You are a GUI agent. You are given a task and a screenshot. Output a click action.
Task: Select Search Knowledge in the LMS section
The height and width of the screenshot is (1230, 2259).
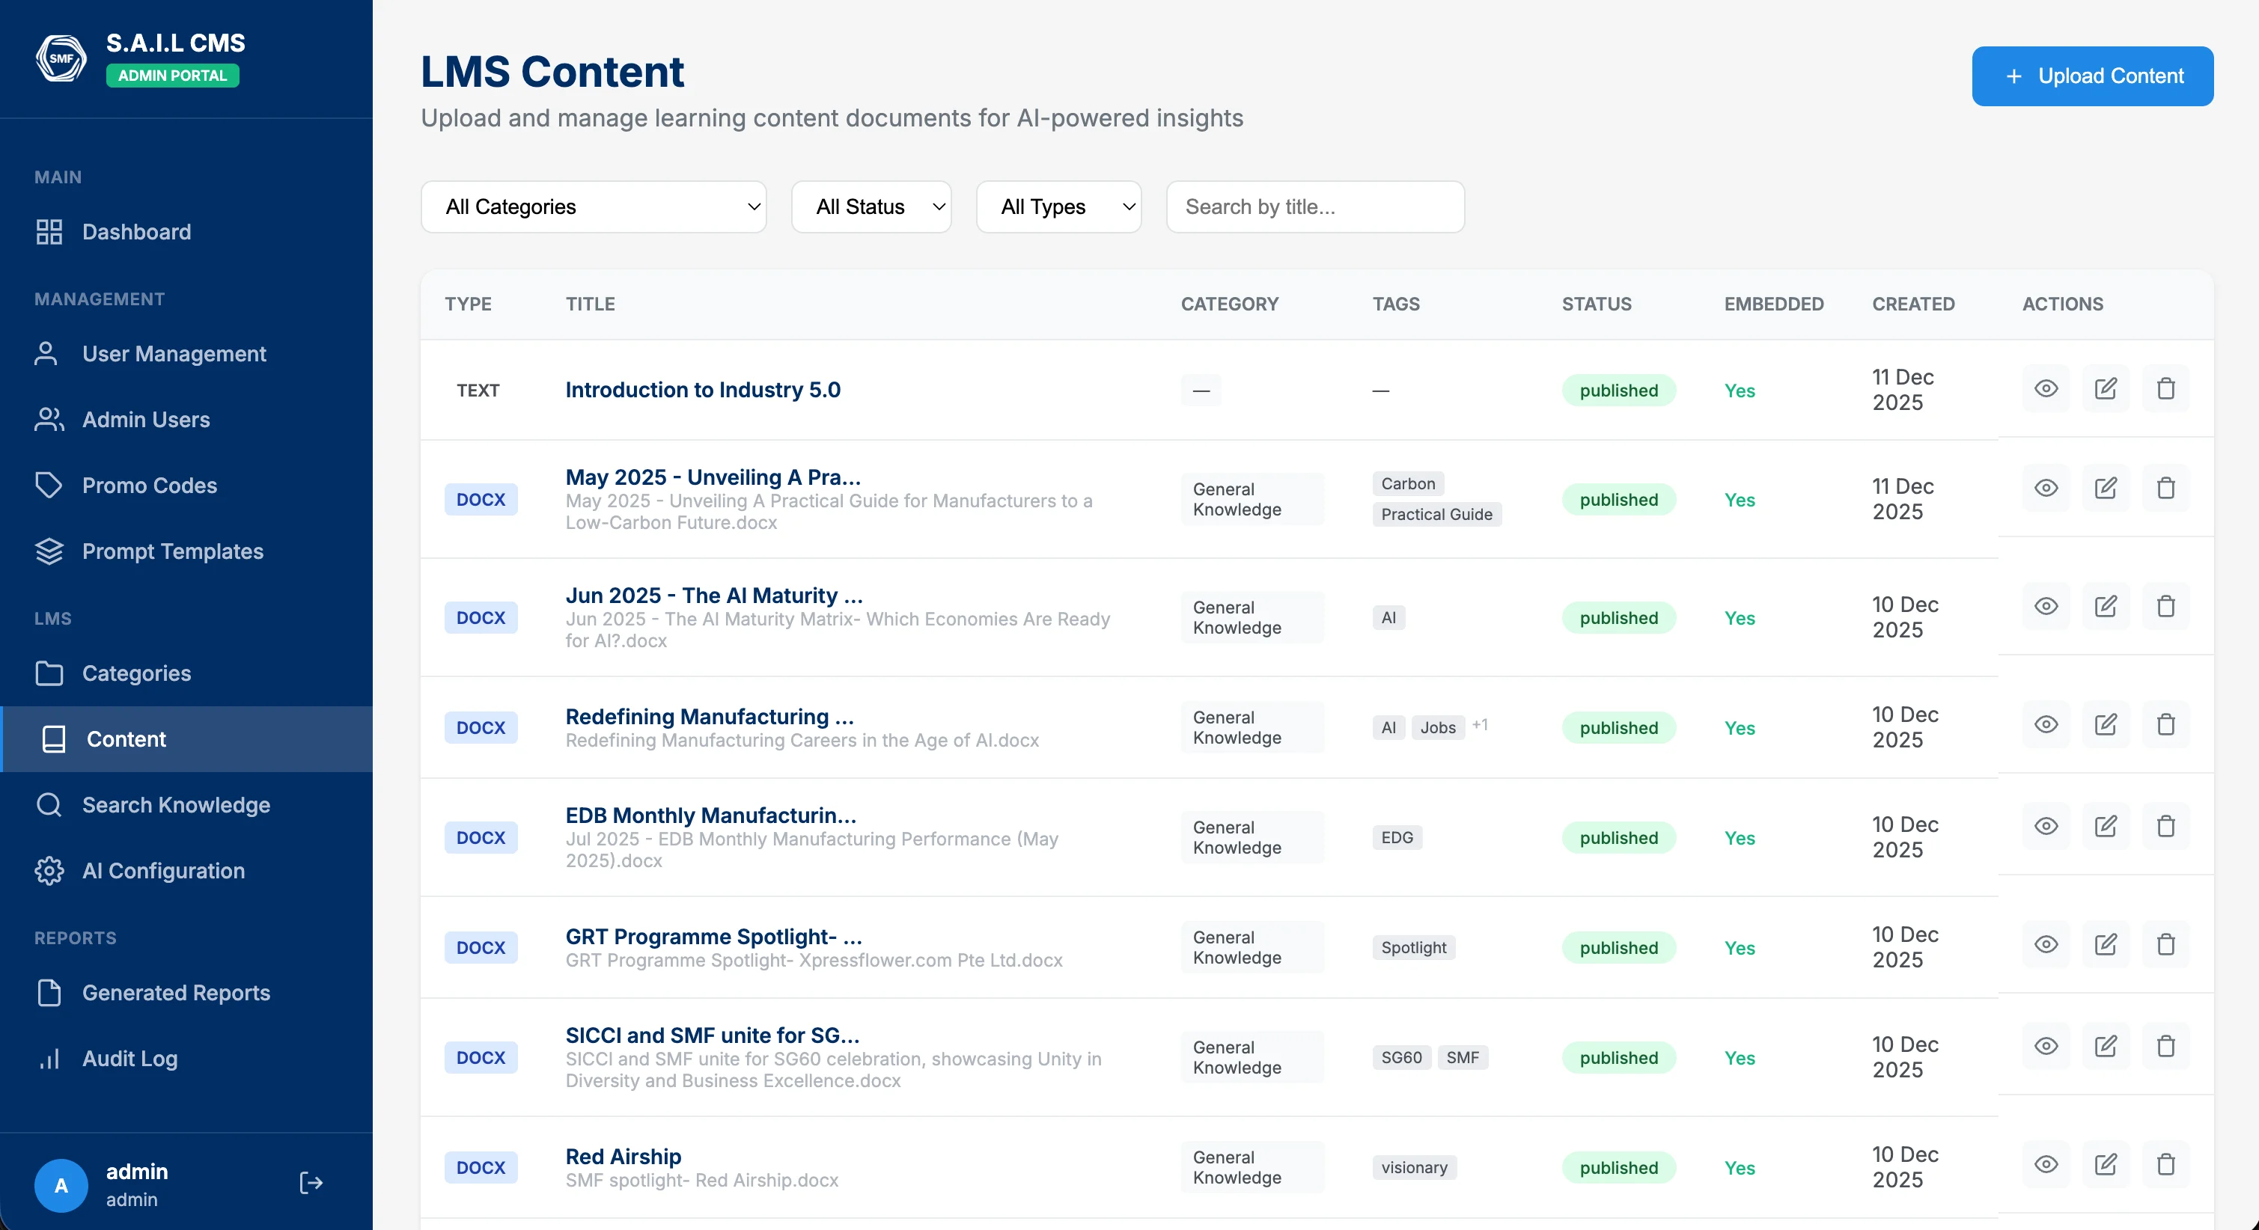click(175, 805)
